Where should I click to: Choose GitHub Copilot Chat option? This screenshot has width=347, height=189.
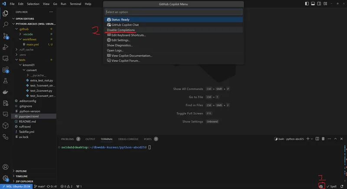tap(173, 25)
